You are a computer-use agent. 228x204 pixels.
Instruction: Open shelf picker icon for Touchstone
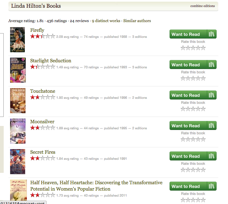point(212,95)
